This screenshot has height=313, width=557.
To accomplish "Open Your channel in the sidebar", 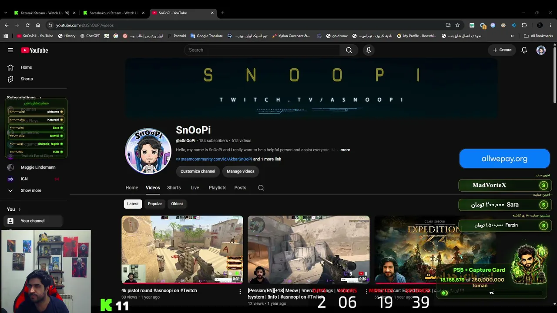I will point(34,221).
